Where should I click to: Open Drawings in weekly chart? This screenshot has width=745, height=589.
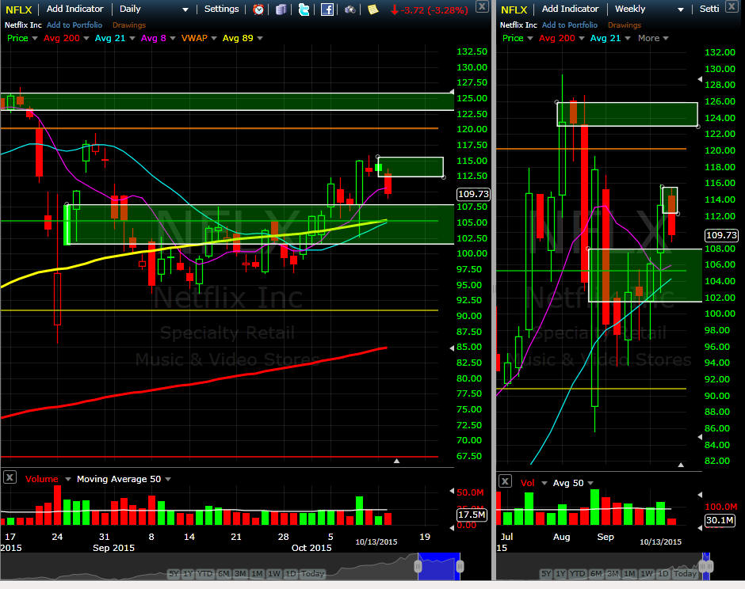(625, 25)
